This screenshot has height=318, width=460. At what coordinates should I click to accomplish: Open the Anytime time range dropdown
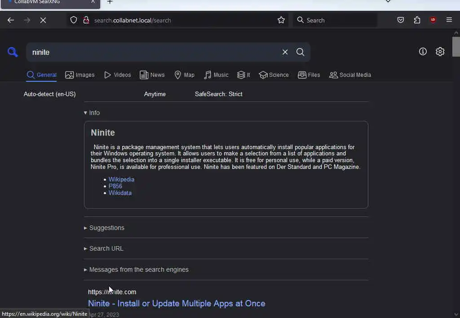[x=155, y=94]
